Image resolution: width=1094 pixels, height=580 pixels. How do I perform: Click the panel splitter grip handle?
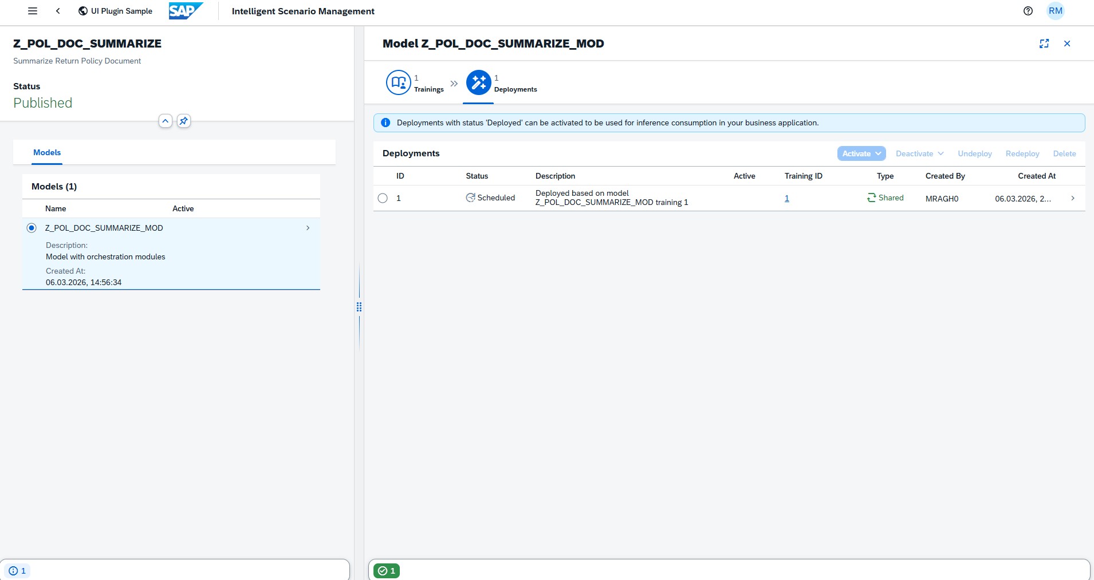pos(359,307)
